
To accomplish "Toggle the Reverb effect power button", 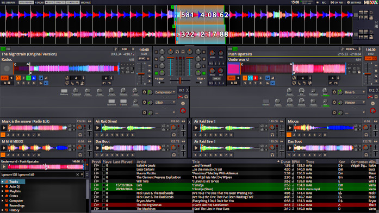I will pos(334,92).
